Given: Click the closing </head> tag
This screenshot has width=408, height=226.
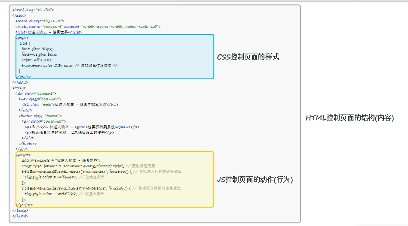Looking at the screenshot, I should click(x=20, y=82).
